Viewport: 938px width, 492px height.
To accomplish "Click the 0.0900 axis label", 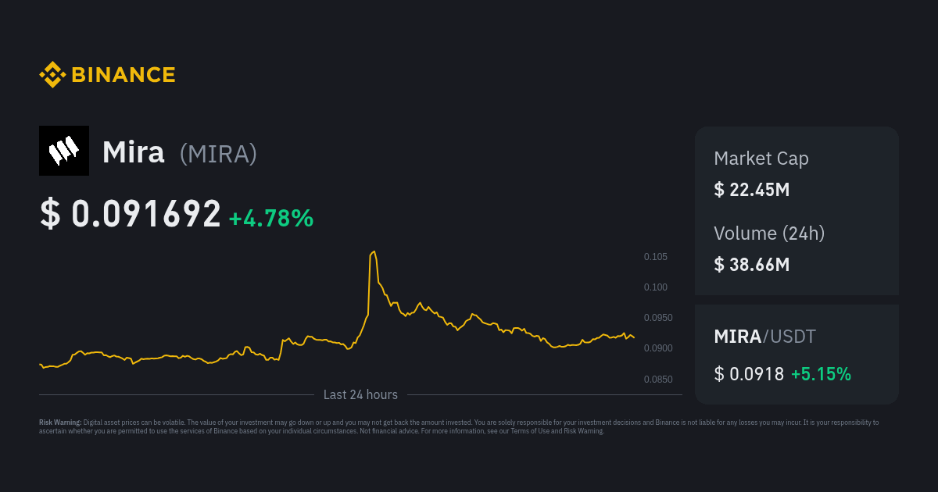I will (657, 348).
